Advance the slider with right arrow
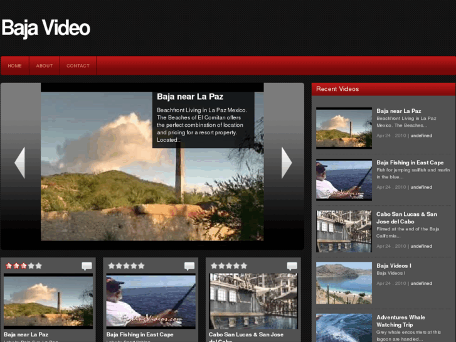This screenshot has height=342, width=456. pos(287,163)
